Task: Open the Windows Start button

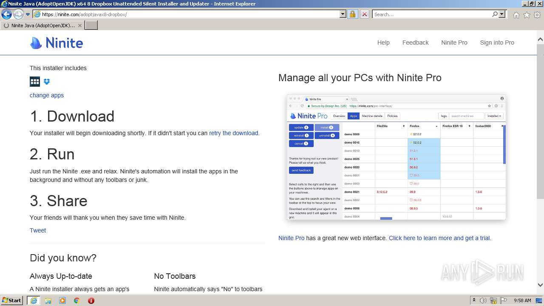Action: (12, 300)
